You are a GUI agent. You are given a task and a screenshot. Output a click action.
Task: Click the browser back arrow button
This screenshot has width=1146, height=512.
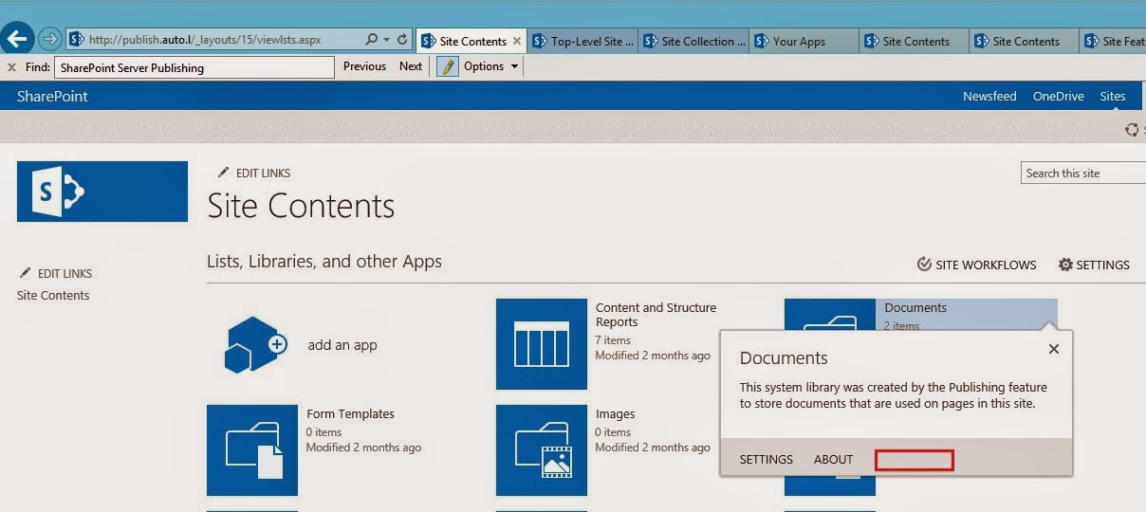coord(16,39)
